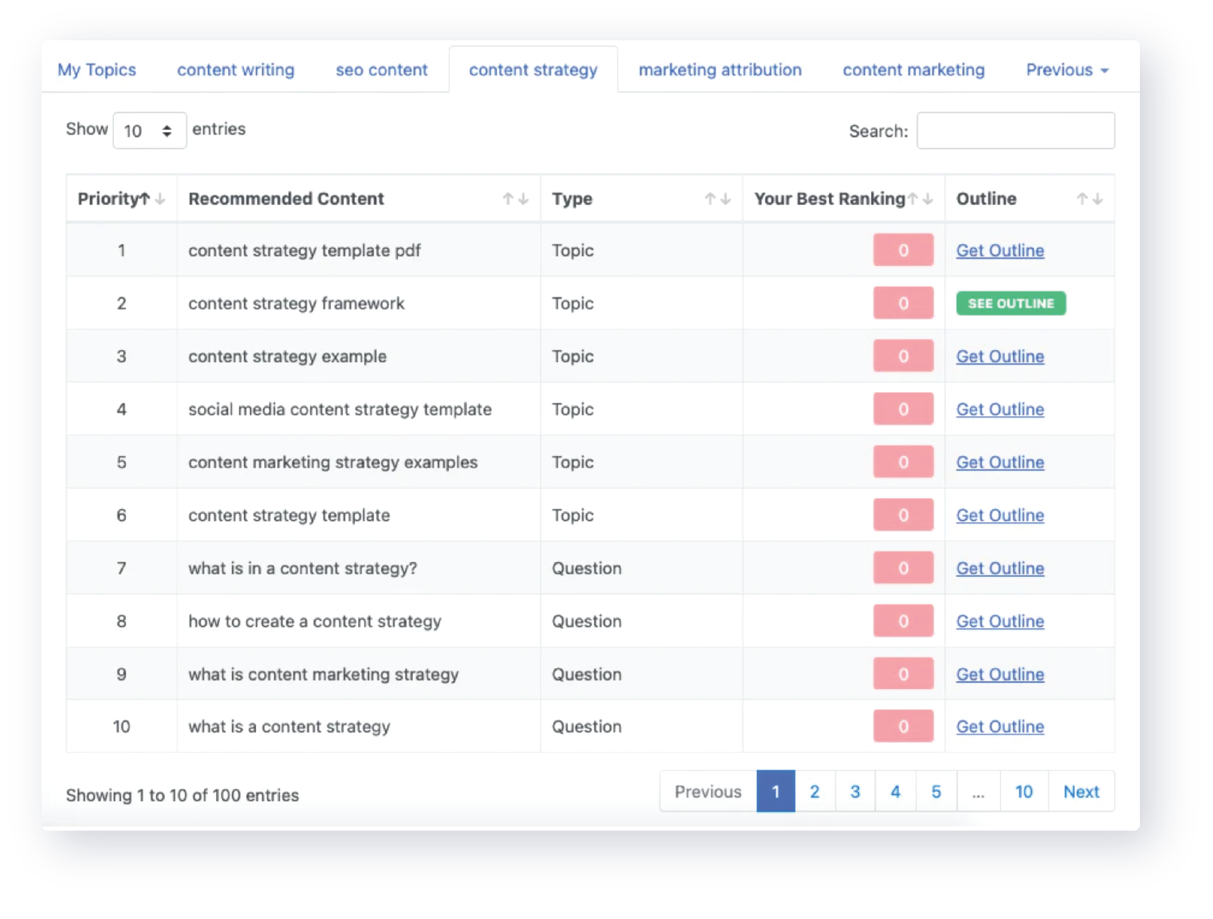Select 'how to create a content strategy' cell
Viewport: 1213px width, 919px height.
[359, 621]
